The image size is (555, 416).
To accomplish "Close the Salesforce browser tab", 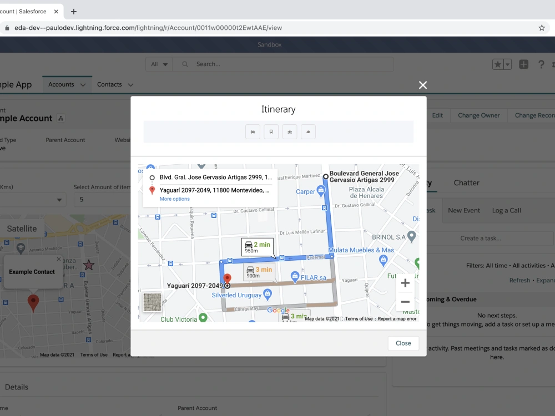I will tap(56, 12).
